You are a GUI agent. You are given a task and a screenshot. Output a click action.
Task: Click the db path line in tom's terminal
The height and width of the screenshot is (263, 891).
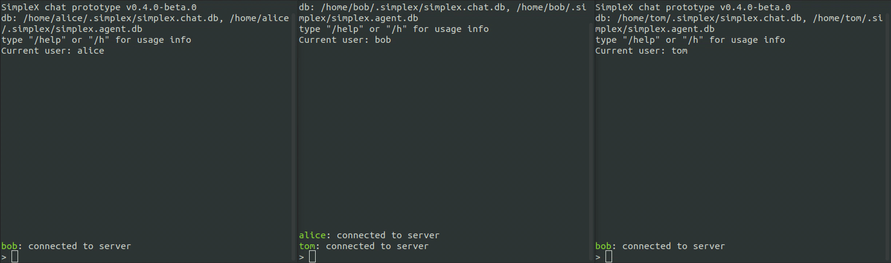coord(739,24)
